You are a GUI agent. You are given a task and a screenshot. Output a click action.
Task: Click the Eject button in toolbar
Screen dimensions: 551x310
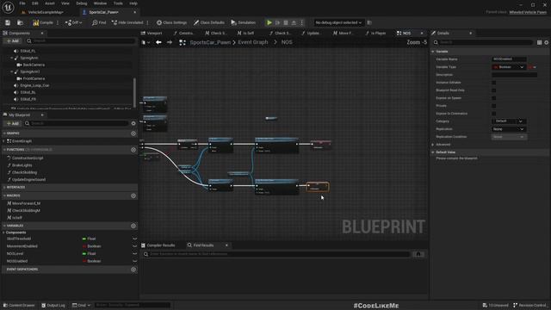294,22
